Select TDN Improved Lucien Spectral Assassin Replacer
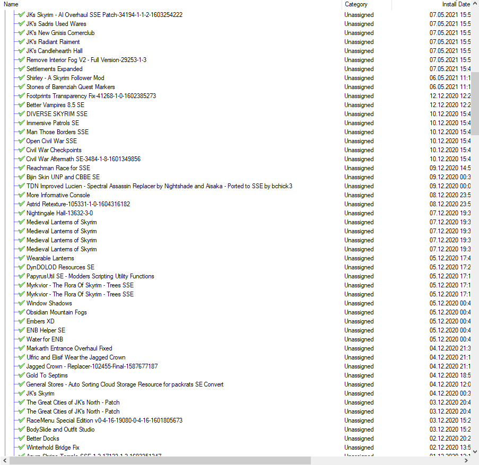The width and height of the screenshot is (479, 465). [159, 186]
